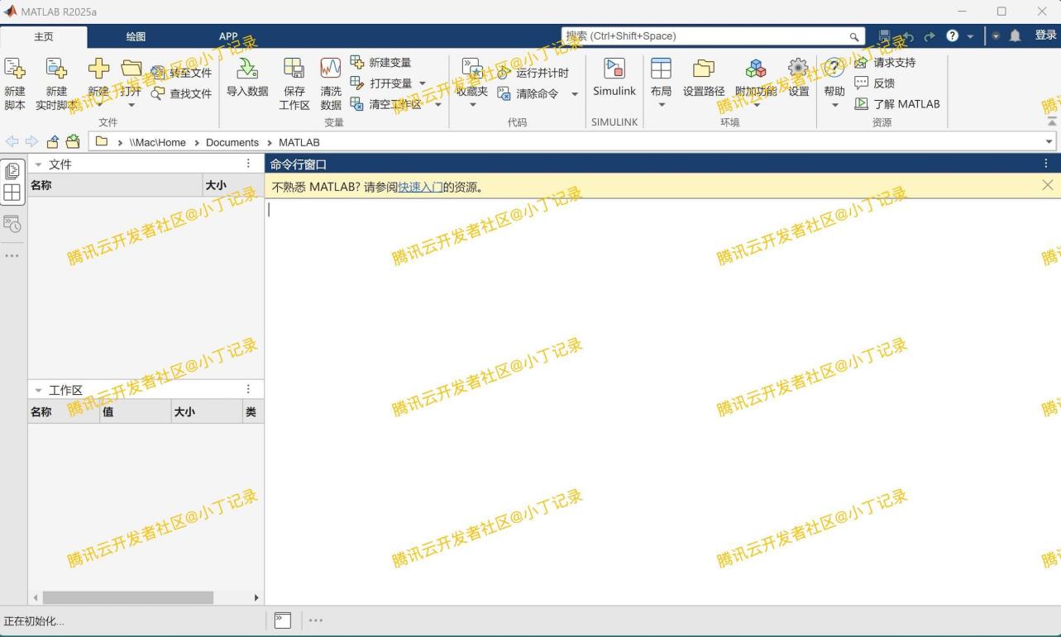Screen dimensions: 1061x637
Task: Click the 帮助 question mark icon
Action: click(834, 69)
